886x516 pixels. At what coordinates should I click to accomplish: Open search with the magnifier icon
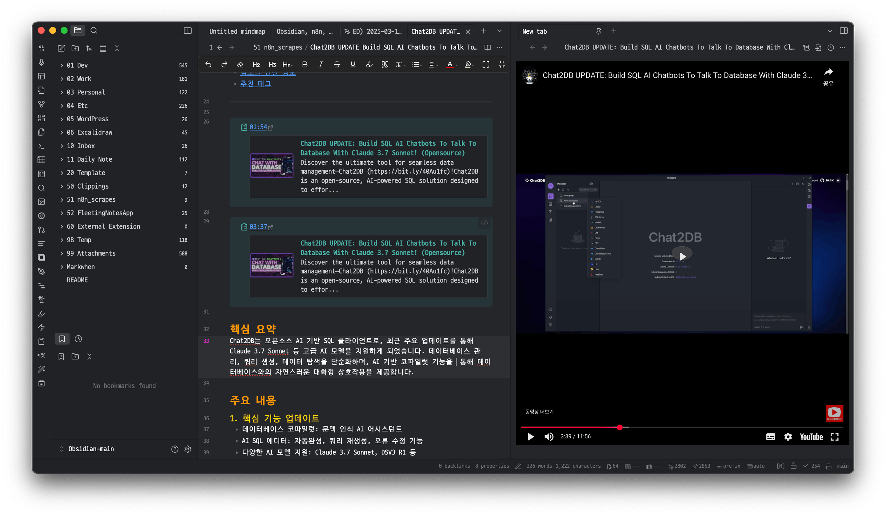(94, 30)
